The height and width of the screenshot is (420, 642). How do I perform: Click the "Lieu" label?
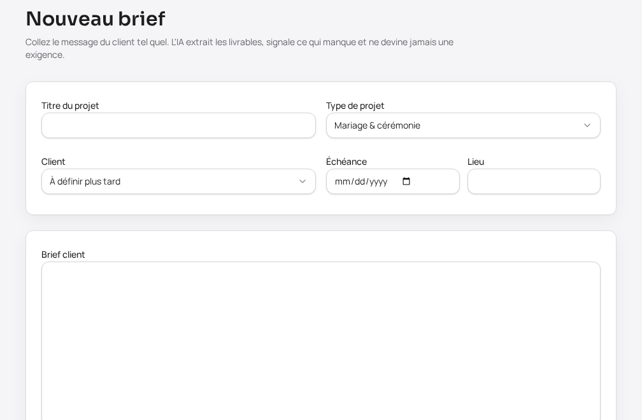(x=476, y=162)
